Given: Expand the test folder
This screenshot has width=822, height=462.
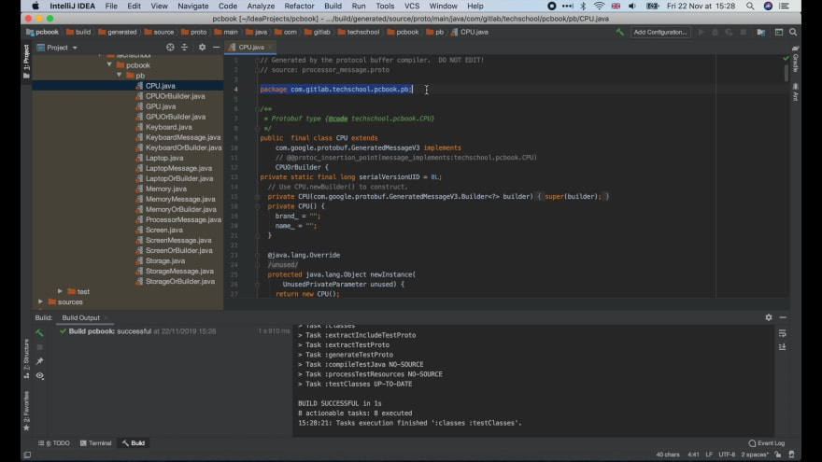Looking at the screenshot, I should pyautogui.click(x=60, y=291).
